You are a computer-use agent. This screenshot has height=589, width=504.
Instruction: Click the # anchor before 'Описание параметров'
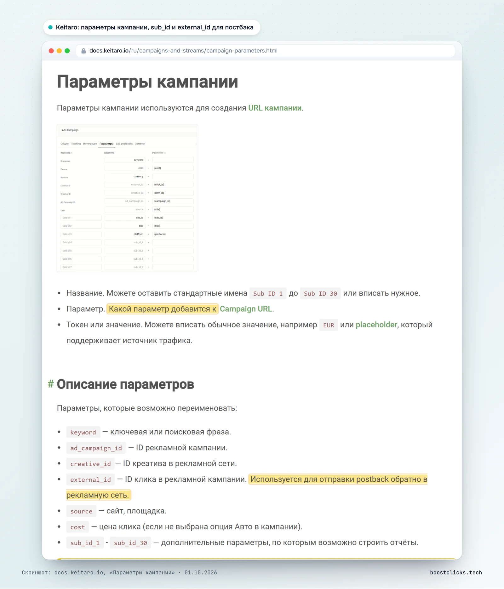click(x=51, y=384)
